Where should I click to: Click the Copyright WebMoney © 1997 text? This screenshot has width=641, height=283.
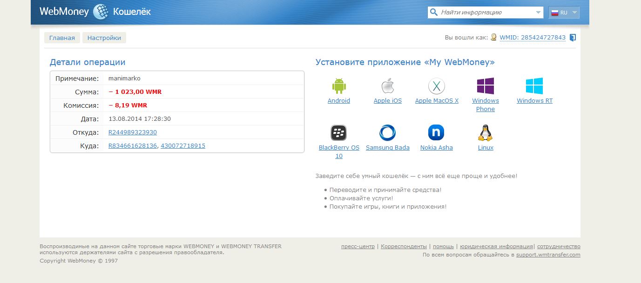pyautogui.click(x=79, y=261)
